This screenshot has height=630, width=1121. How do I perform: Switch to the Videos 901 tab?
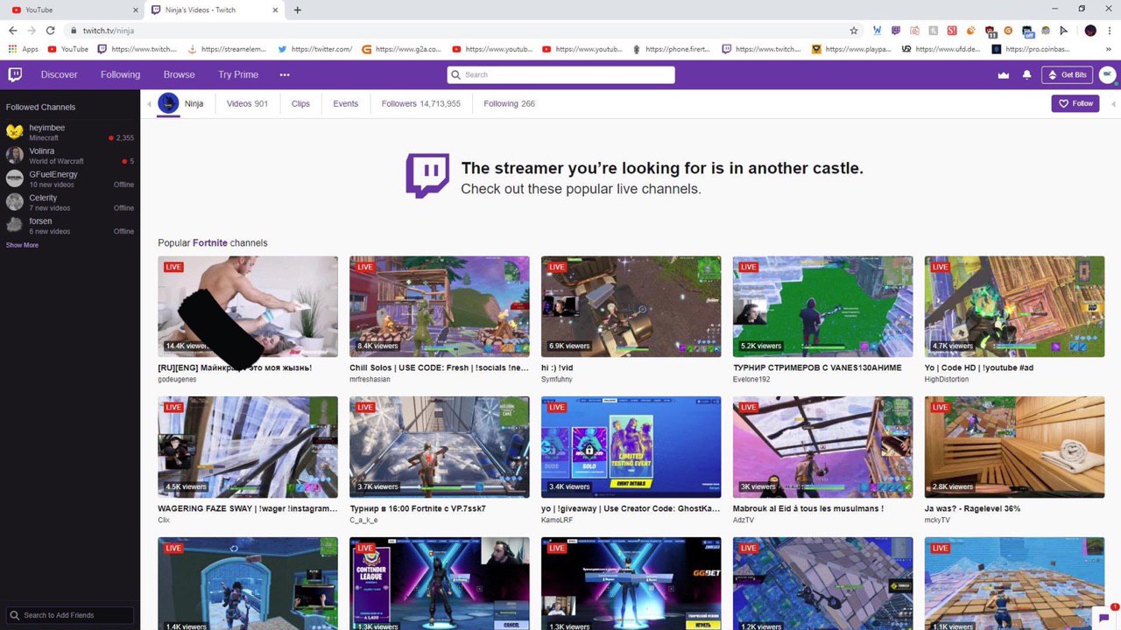[247, 103]
